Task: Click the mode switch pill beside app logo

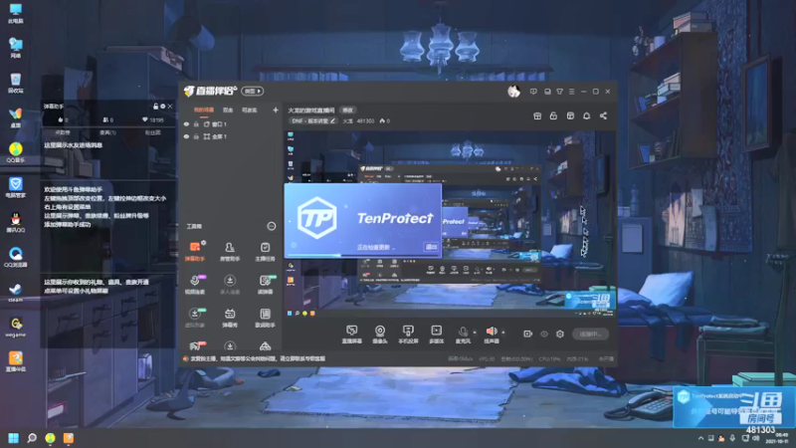Action: (x=253, y=91)
